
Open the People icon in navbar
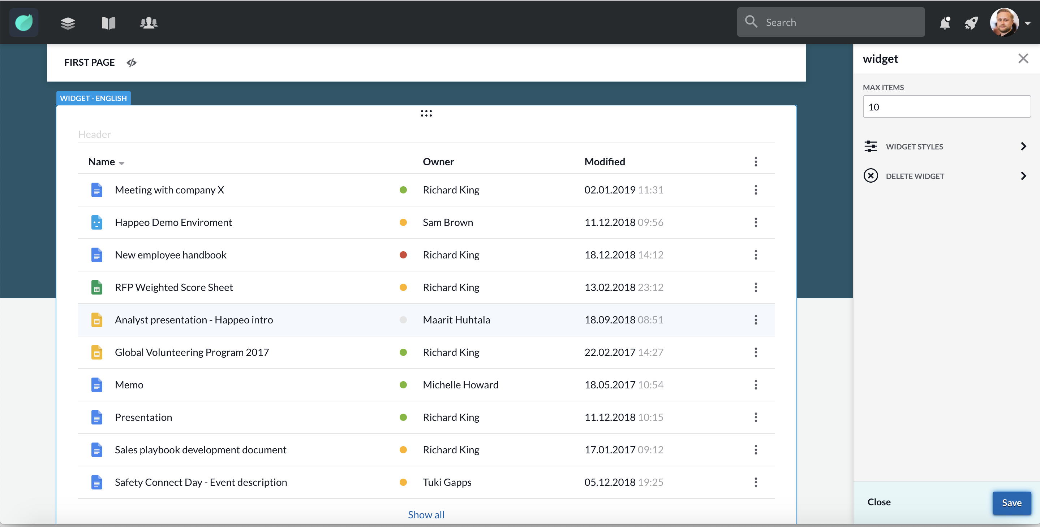[149, 23]
